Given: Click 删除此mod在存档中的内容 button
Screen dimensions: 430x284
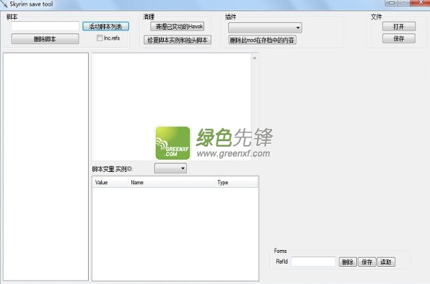Looking at the screenshot, I should point(262,40).
